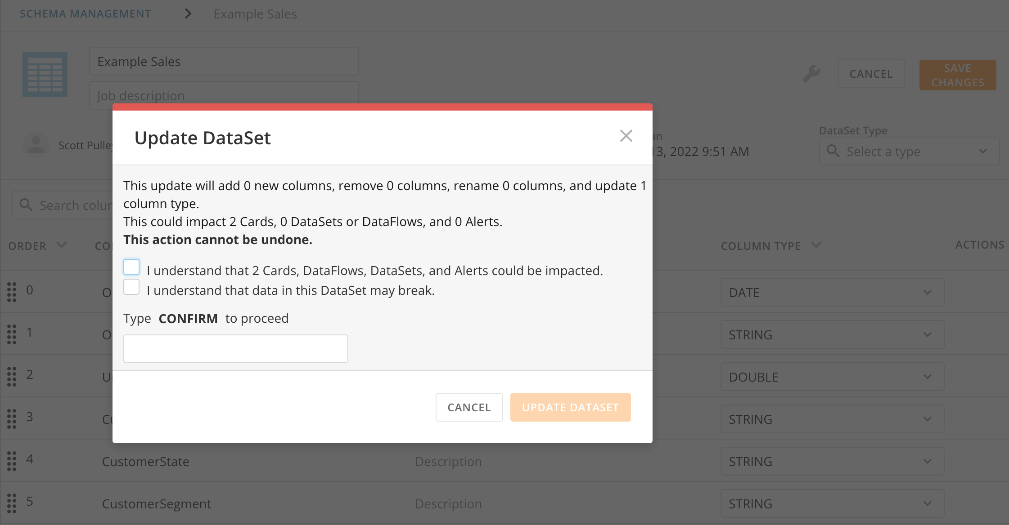Close the Update DataSet dialog

626,136
